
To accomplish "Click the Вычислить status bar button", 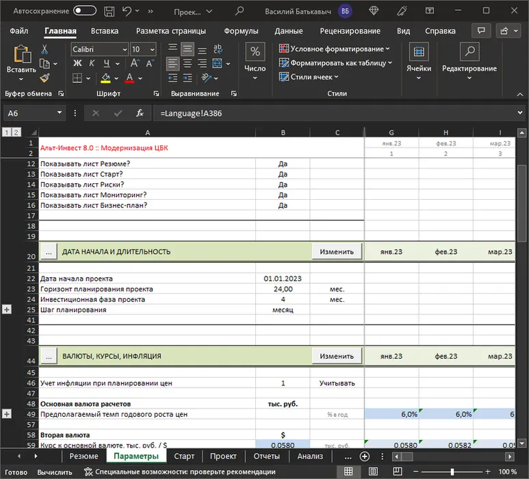I will (x=55, y=472).
